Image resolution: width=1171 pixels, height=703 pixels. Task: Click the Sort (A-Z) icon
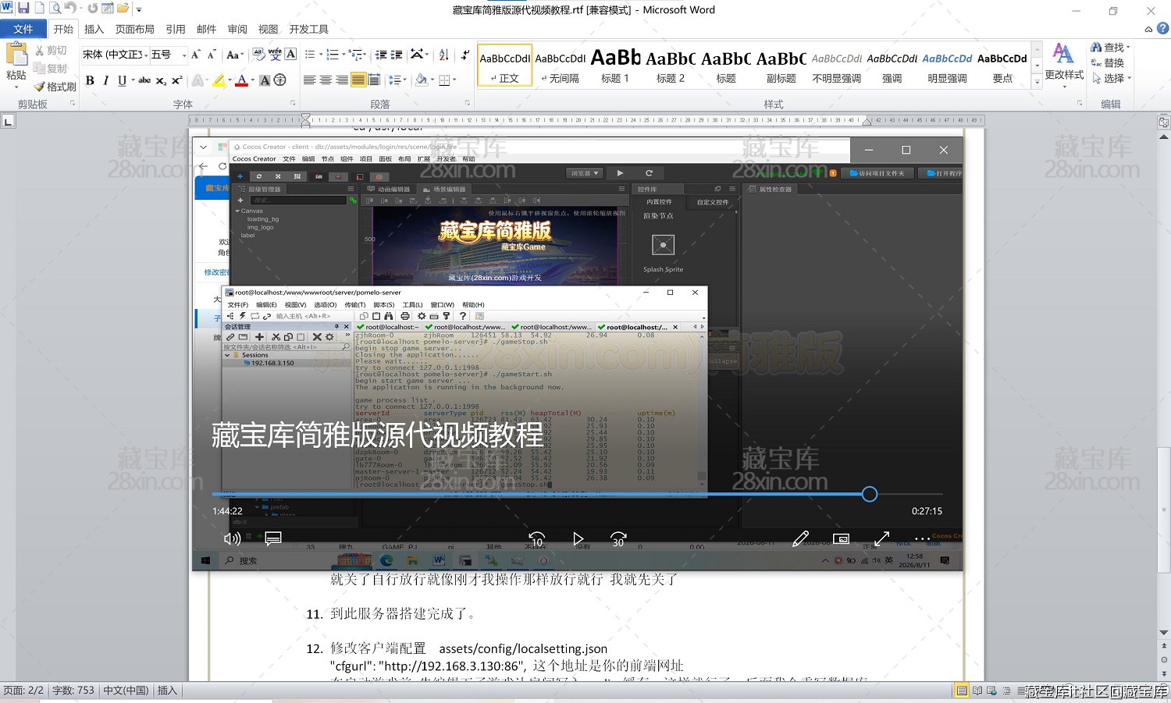(444, 55)
